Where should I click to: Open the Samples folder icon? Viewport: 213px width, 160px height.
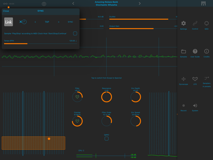coord(183,51)
